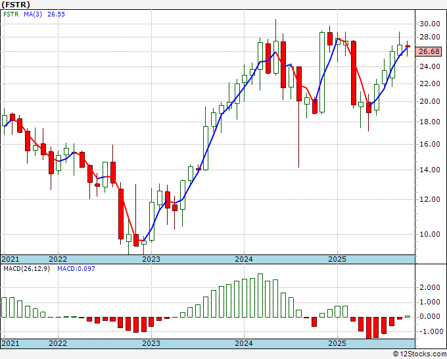The width and height of the screenshot is (447, 359).
Task: Click the lowest red MACD bar in 2025
Action: pyautogui.click(x=369, y=328)
